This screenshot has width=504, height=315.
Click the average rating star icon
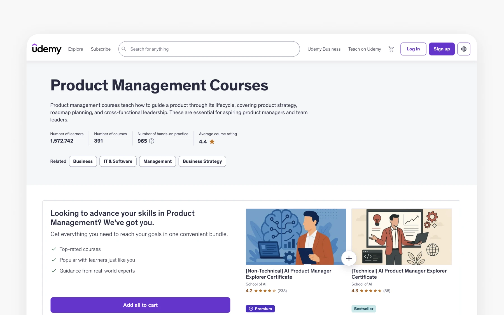tap(212, 141)
